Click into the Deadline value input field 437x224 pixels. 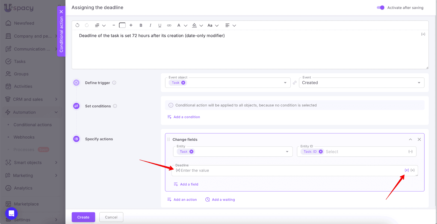click(x=290, y=170)
